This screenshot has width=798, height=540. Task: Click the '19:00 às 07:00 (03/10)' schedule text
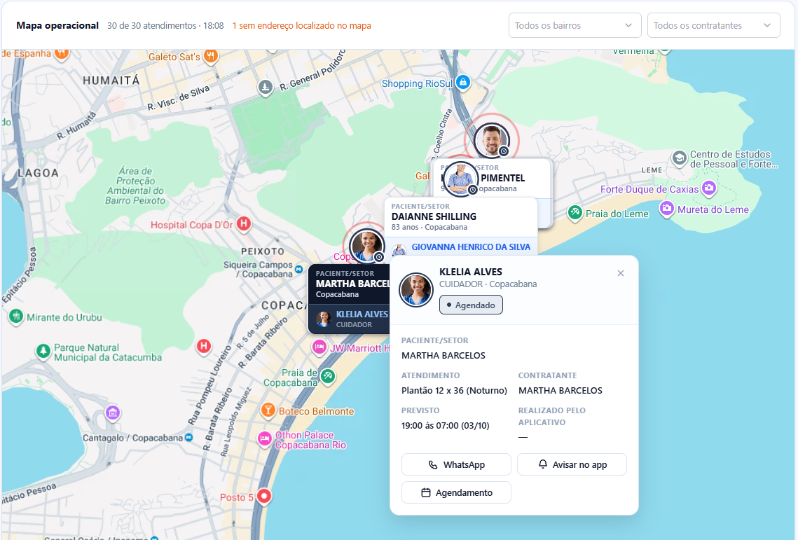pos(446,425)
